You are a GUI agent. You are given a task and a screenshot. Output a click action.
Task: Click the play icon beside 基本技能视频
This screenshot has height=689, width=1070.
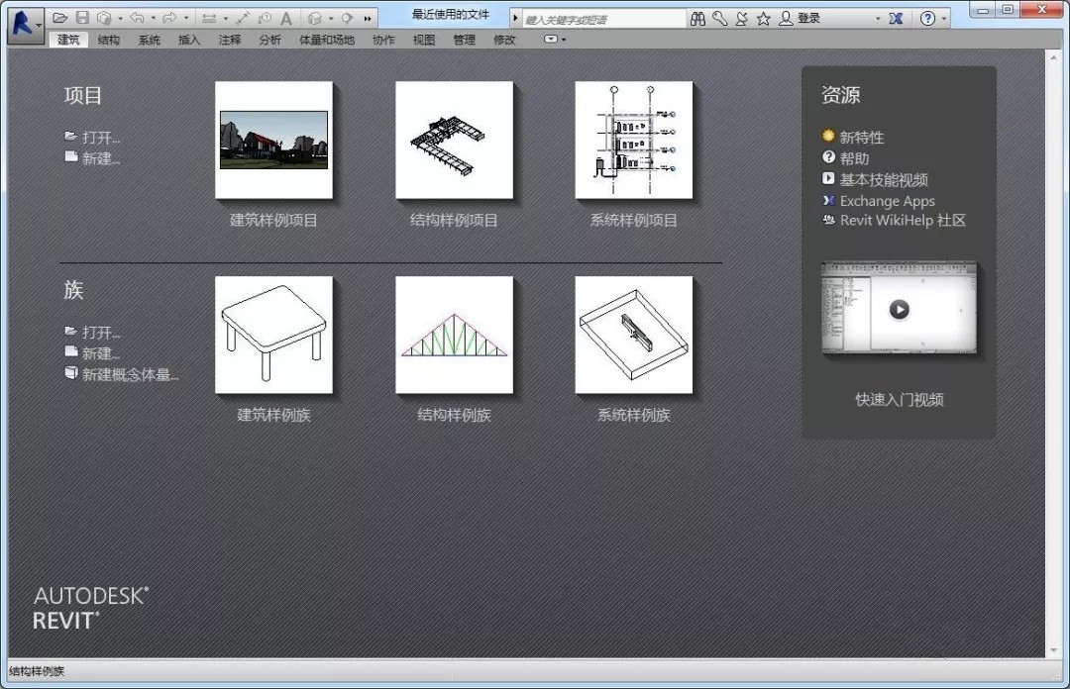tap(828, 178)
